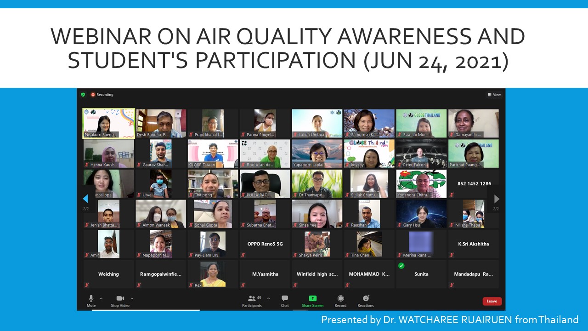Expand video options arrow beside Stop Video
The image size is (588, 331).
coord(132,298)
